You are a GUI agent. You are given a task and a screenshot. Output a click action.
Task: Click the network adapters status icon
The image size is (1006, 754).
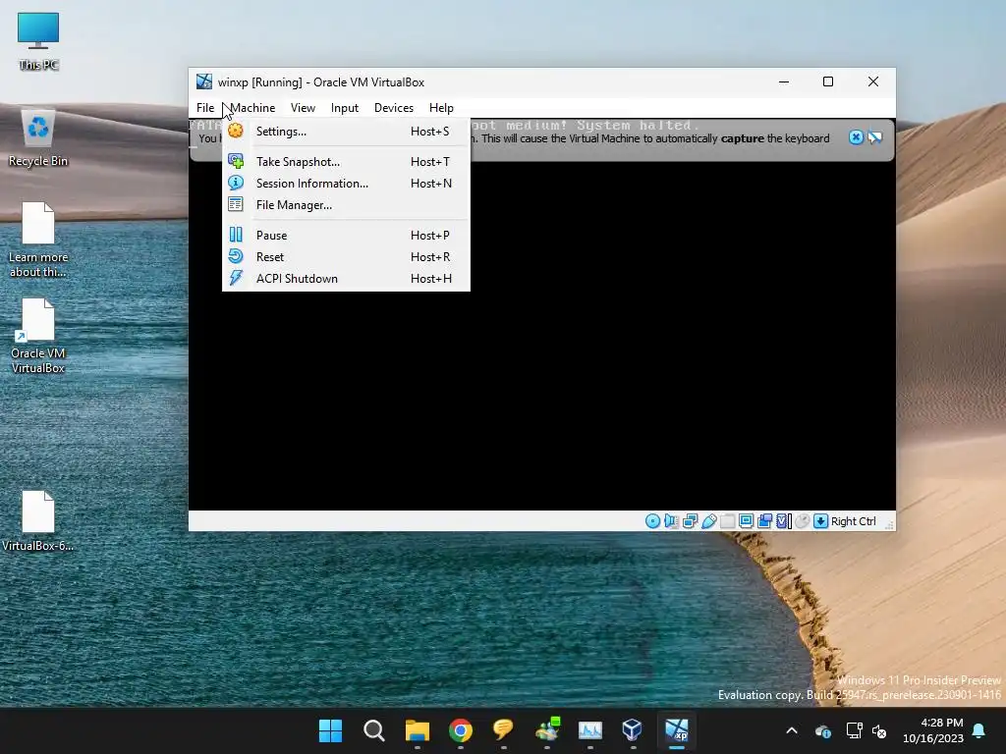tap(691, 521)
